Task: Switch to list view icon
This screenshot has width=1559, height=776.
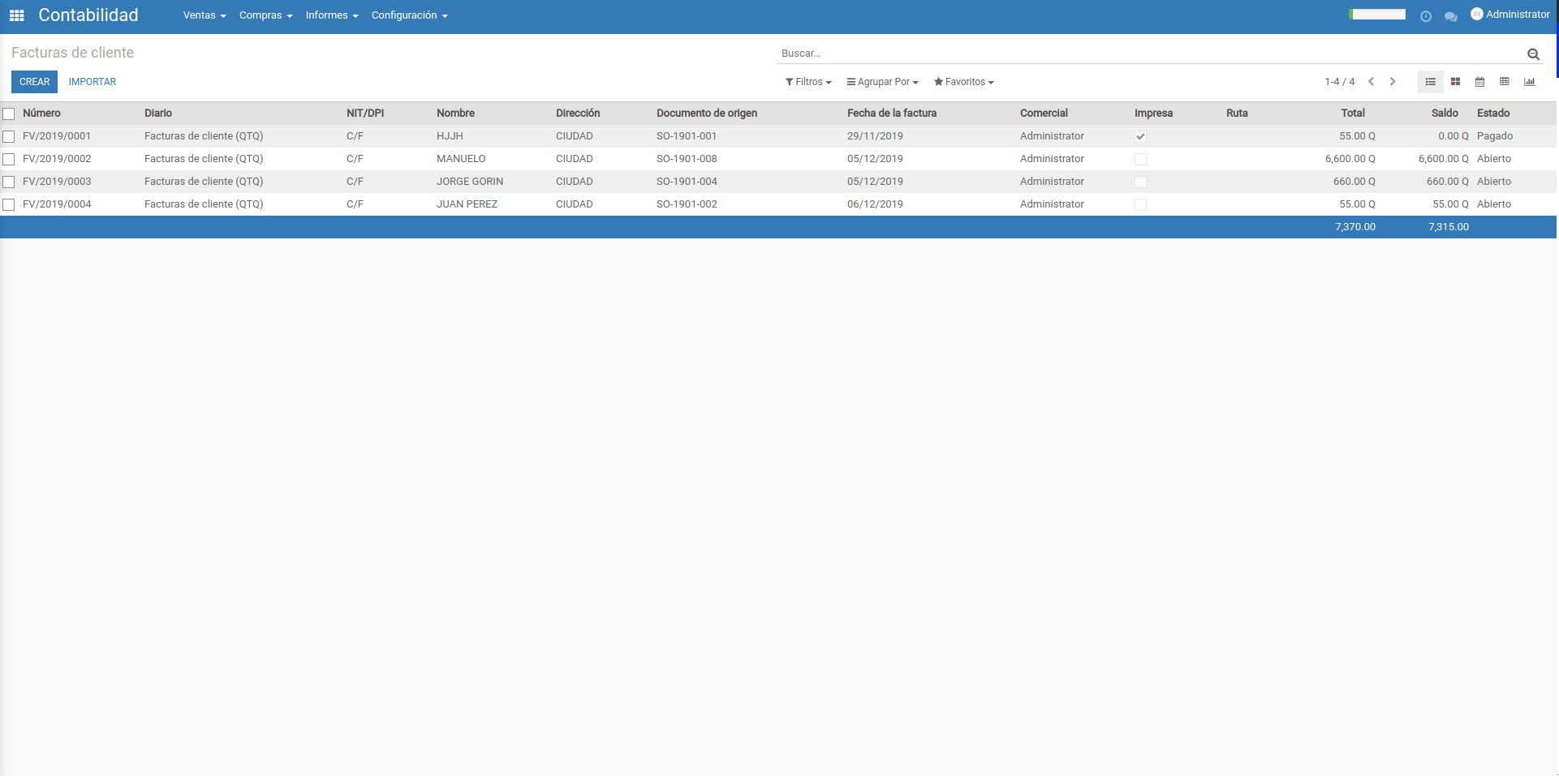Action: pyautogui.click(x=1431, y=82)
